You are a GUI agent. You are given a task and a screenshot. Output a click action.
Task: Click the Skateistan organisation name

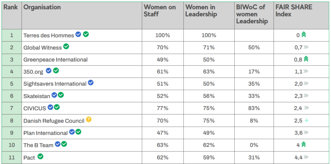tap(37, 96)
